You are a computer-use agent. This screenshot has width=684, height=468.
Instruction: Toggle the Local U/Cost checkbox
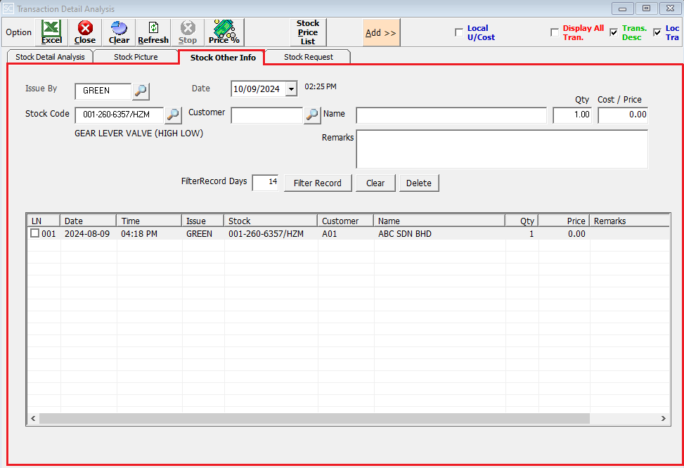459,33
